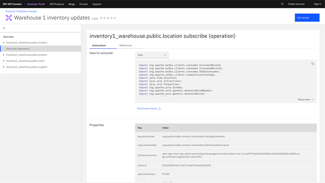Navigate to API Products

57,4
